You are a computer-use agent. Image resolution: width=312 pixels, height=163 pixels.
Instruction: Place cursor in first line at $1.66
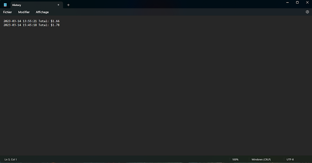coord(55,21)
